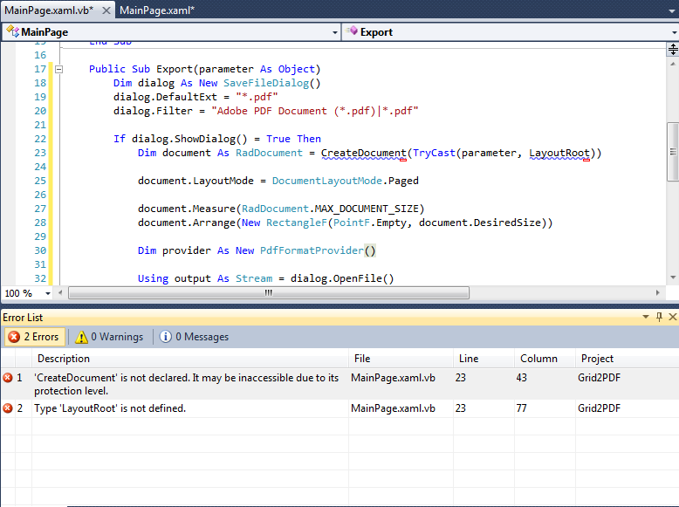Open the Export member dropdown
The image size is (679, 507).
(x=672, y=32)
